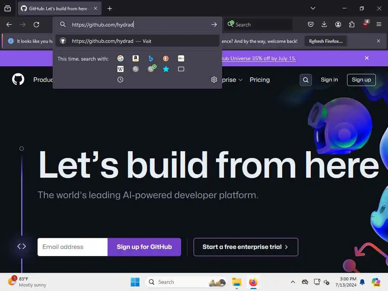Screen dimensions: 388x291
Task: Reload the current page
Action: point(36,25)
